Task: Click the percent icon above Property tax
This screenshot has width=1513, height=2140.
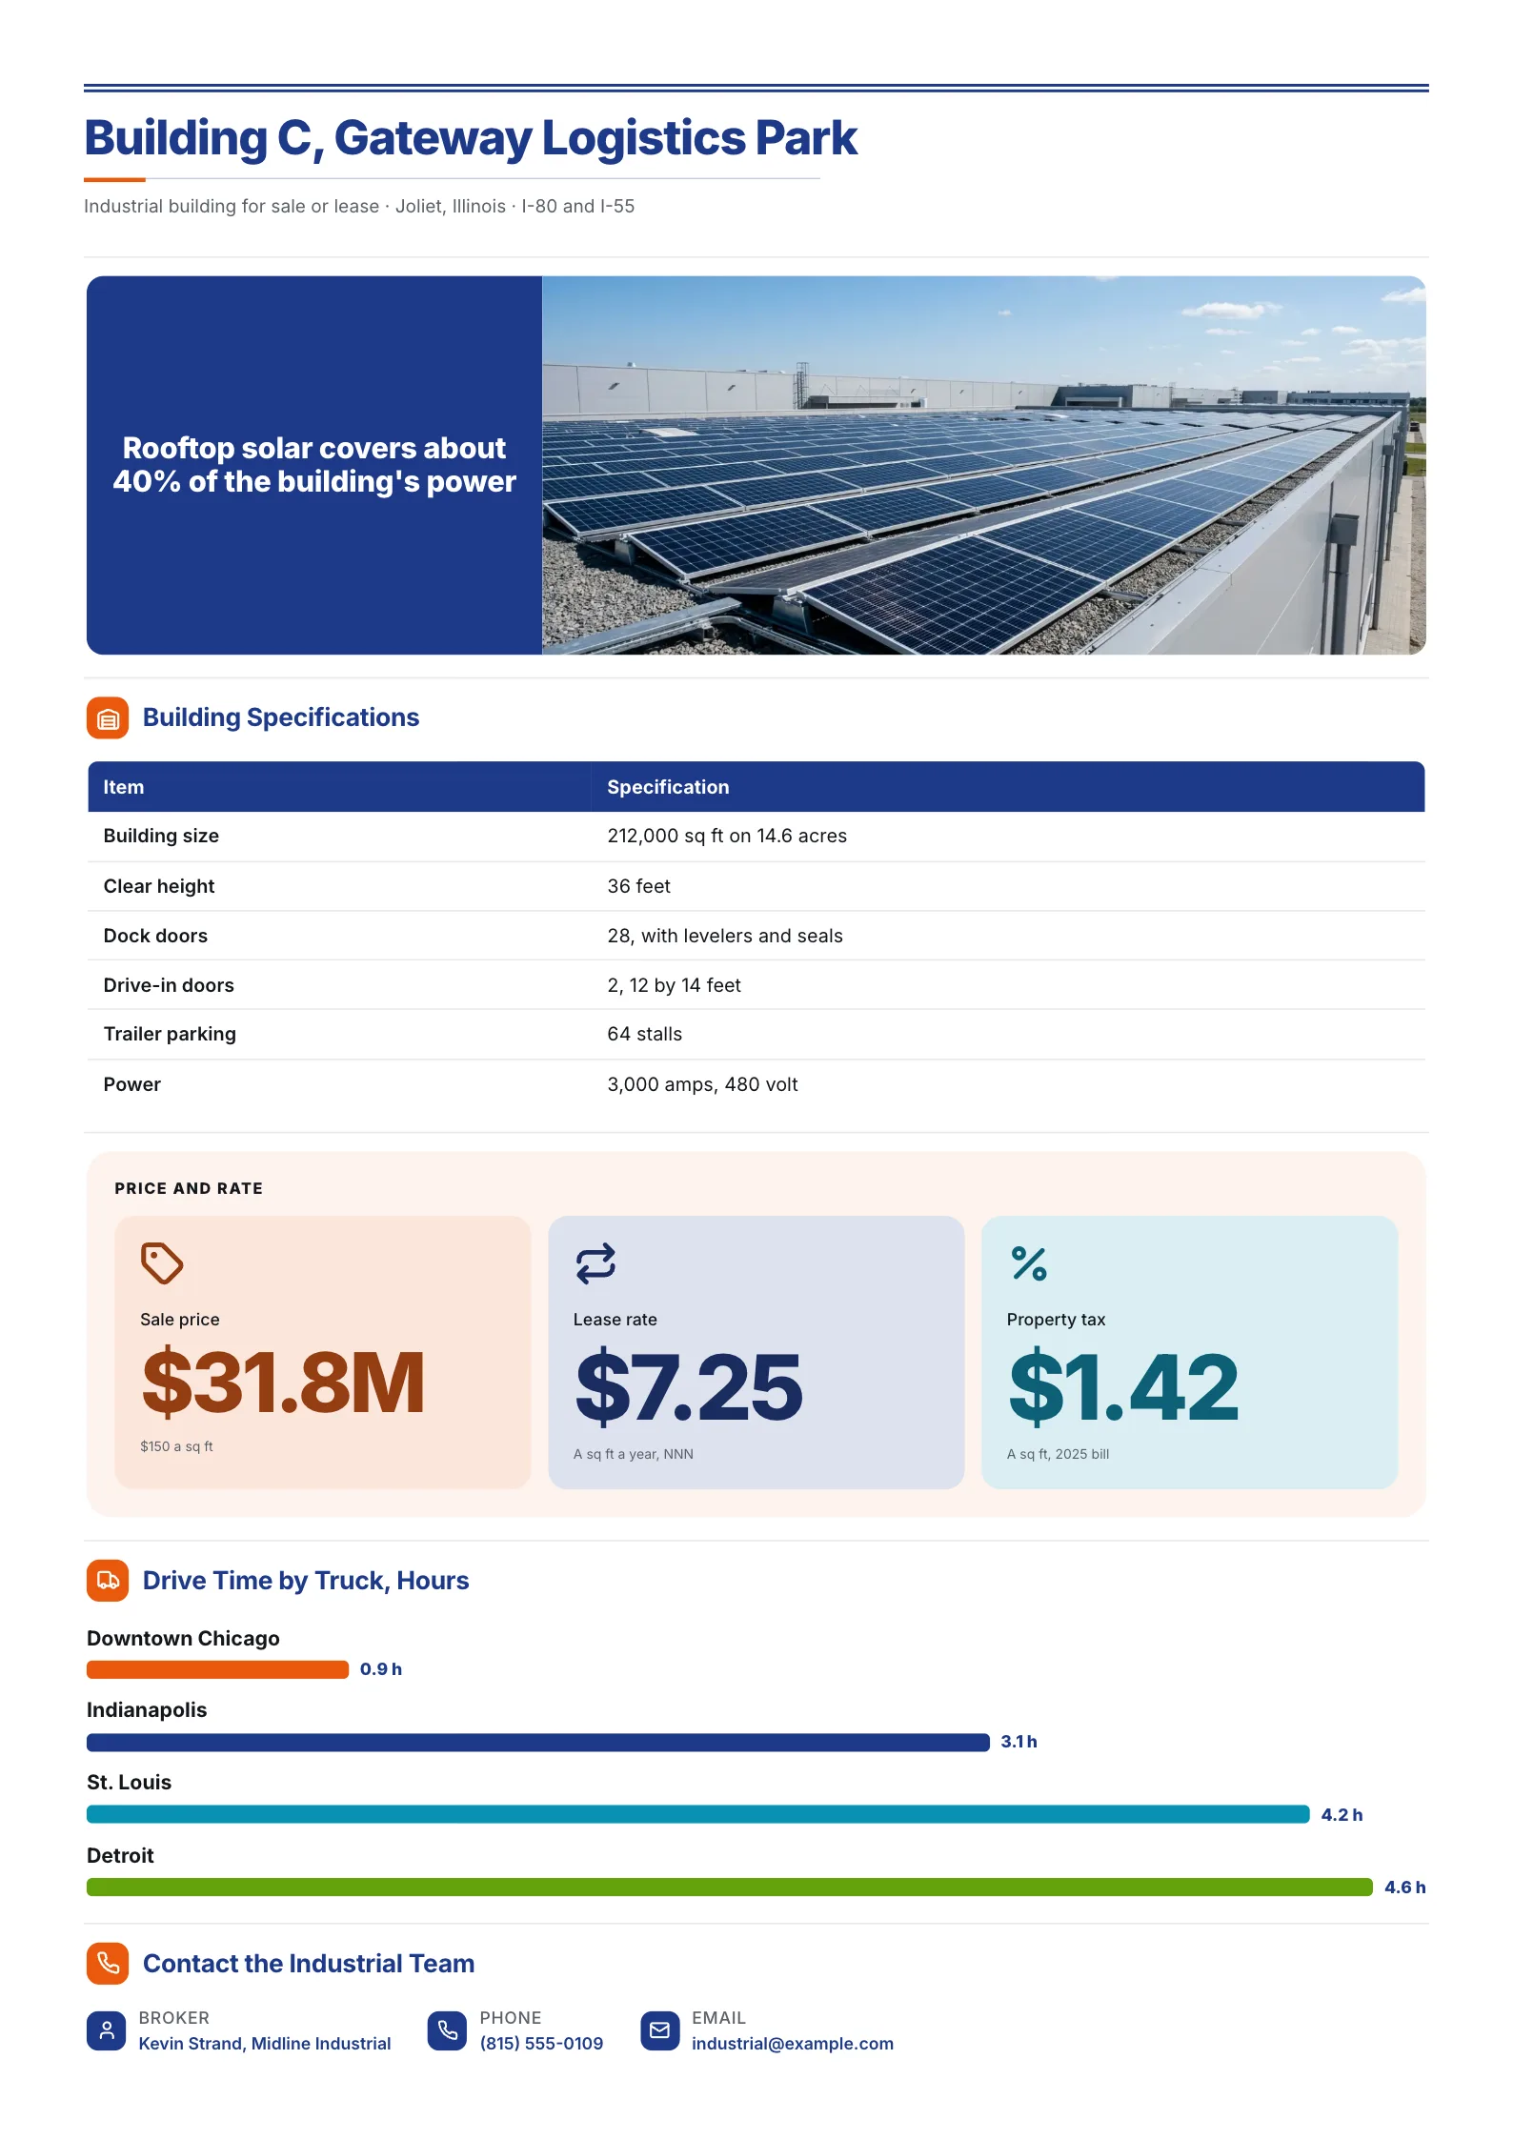Action: 1029,1263
